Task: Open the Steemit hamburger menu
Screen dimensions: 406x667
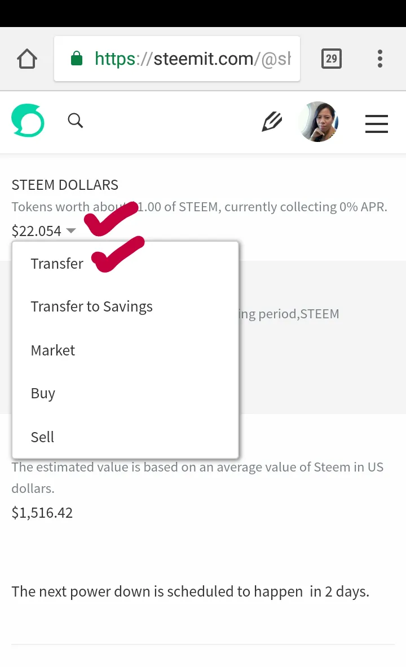Action: click(377, 124)
